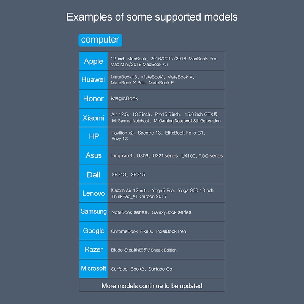
Task: Select the Apple brand cell
Action: pos(93,61)
